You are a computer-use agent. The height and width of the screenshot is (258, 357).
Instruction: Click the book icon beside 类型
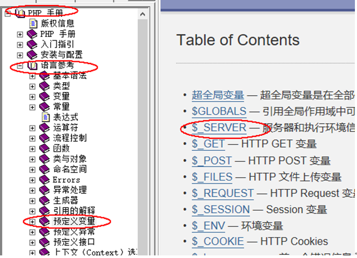click(x=44, y=86)
